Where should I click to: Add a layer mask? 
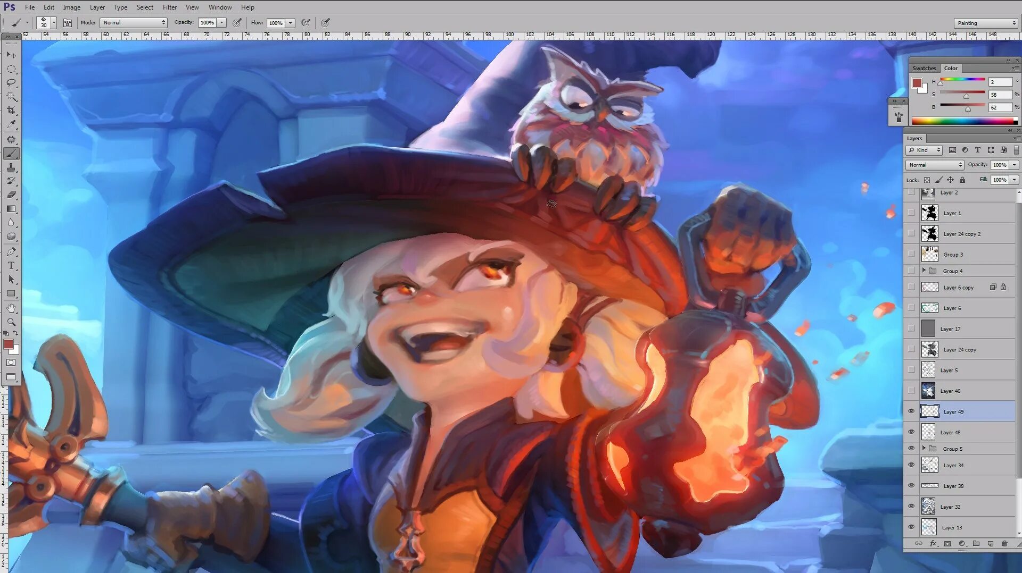[x=947, y=544]
